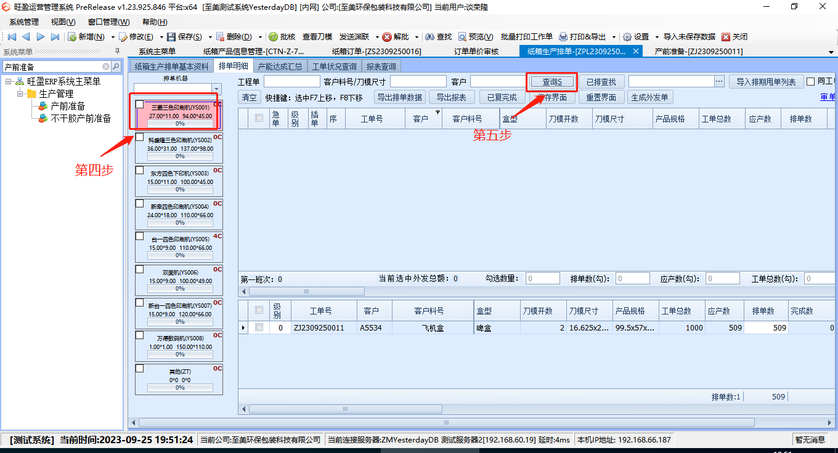Click the 修改(E) edit toolbar button
The height and width of the screenshot is (453, 838).
click(x=136, y=37)
